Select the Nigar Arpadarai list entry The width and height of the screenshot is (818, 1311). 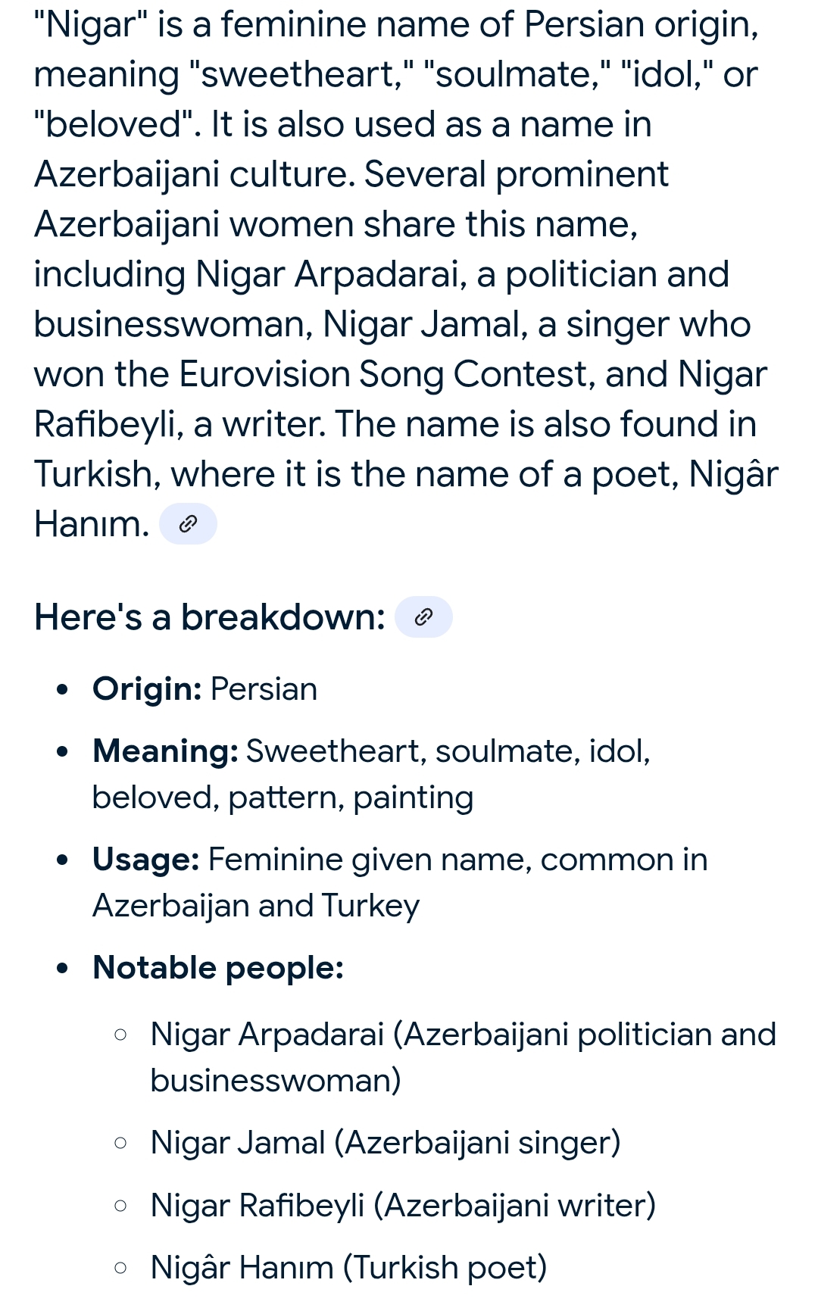(x=464, y=1057)
